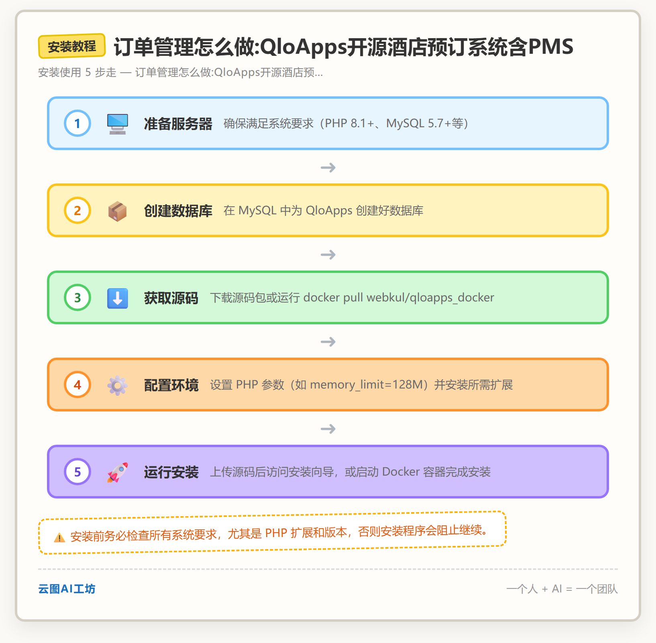
Task: Click the rocket icon beside 运行安装
Action: pos(118,472)
